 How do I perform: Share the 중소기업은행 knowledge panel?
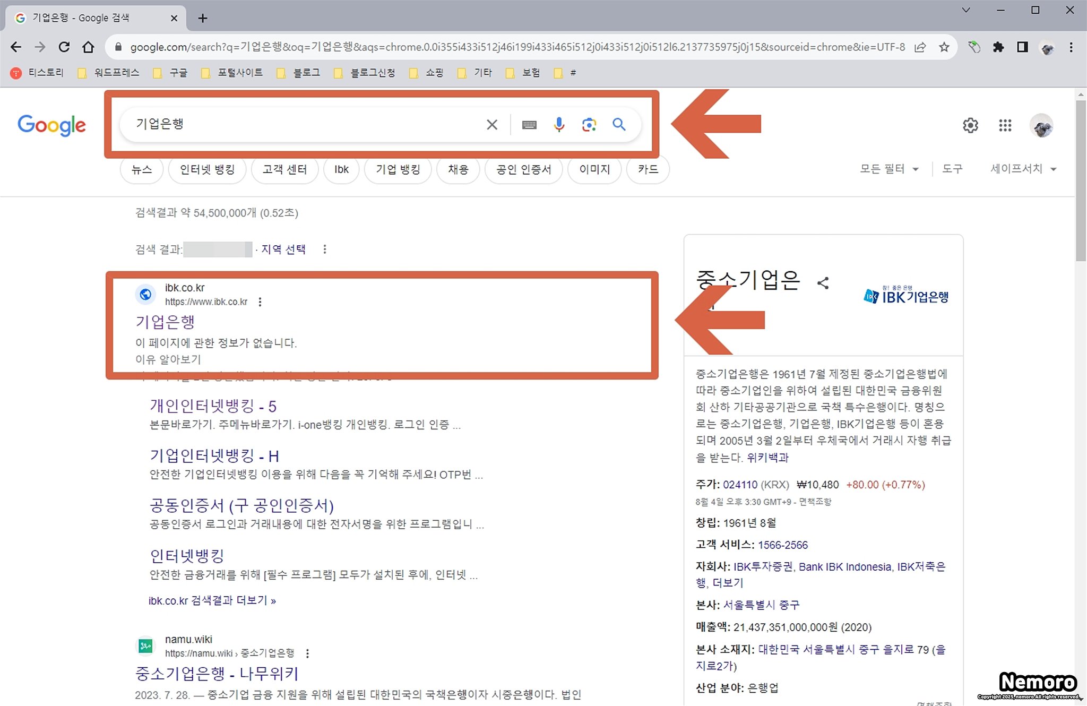(823, 283)
